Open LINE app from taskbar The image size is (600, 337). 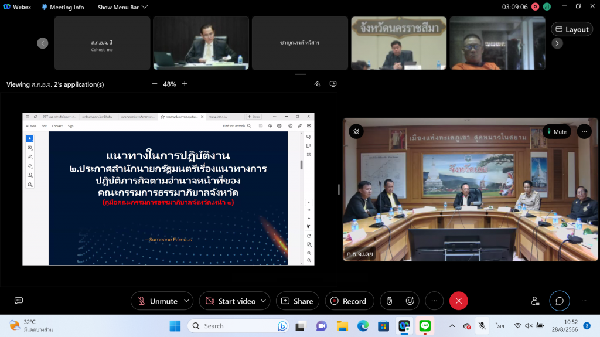click(x=425, y=326)
